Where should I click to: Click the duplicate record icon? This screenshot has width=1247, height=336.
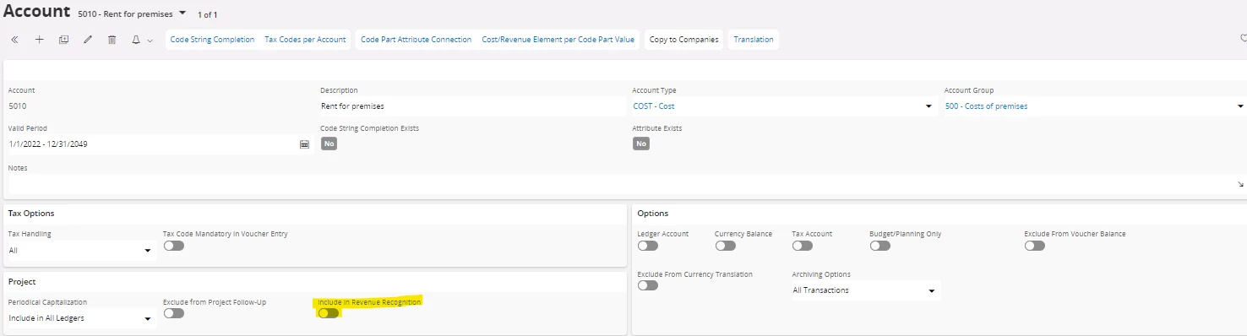pyautogui.click(x=63, y=40)
